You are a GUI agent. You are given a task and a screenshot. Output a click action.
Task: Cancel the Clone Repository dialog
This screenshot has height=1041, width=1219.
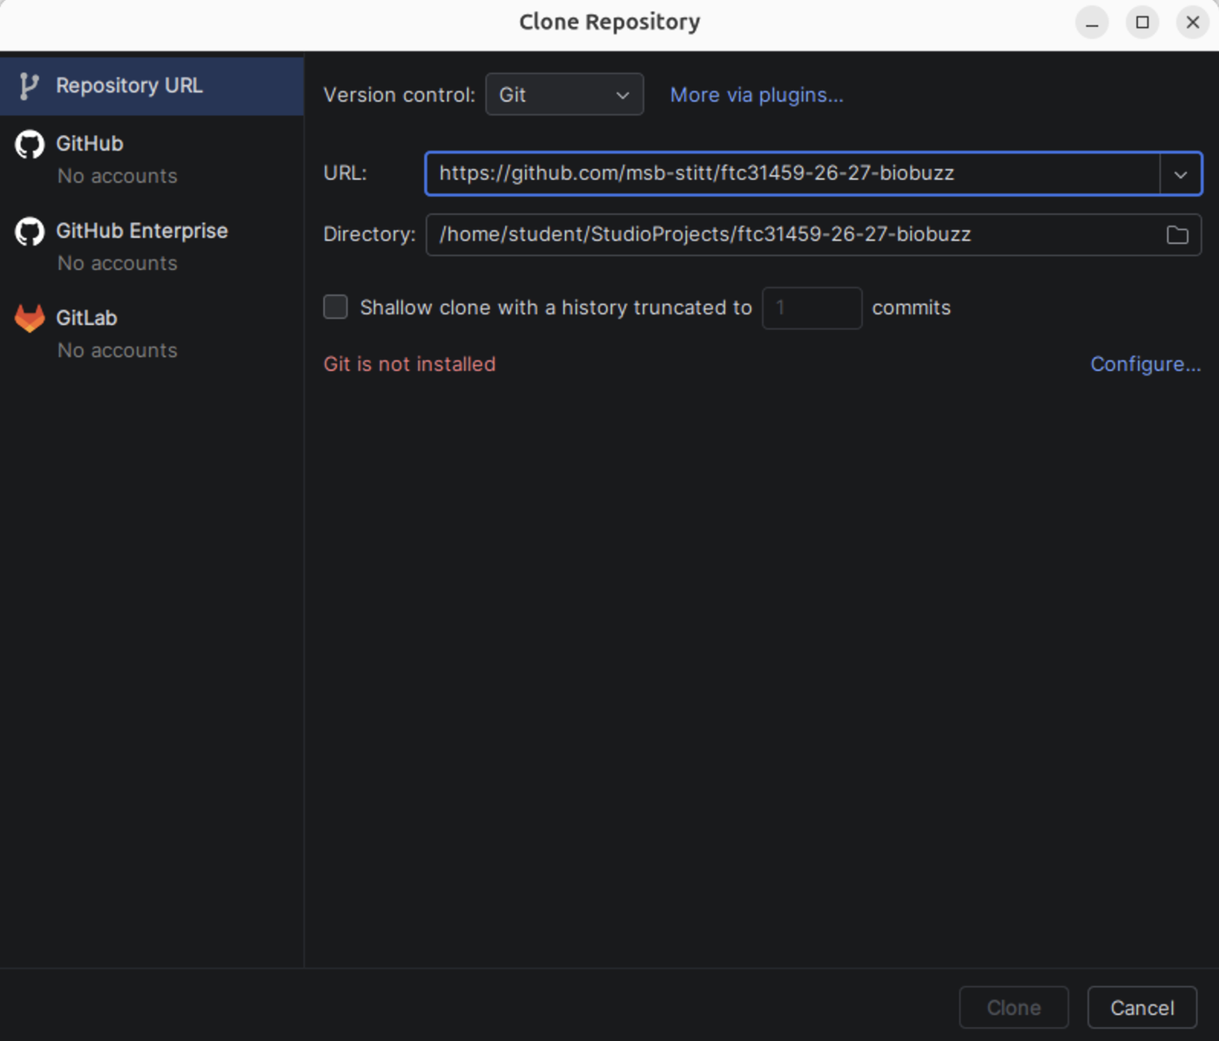coord(1142,1008)
